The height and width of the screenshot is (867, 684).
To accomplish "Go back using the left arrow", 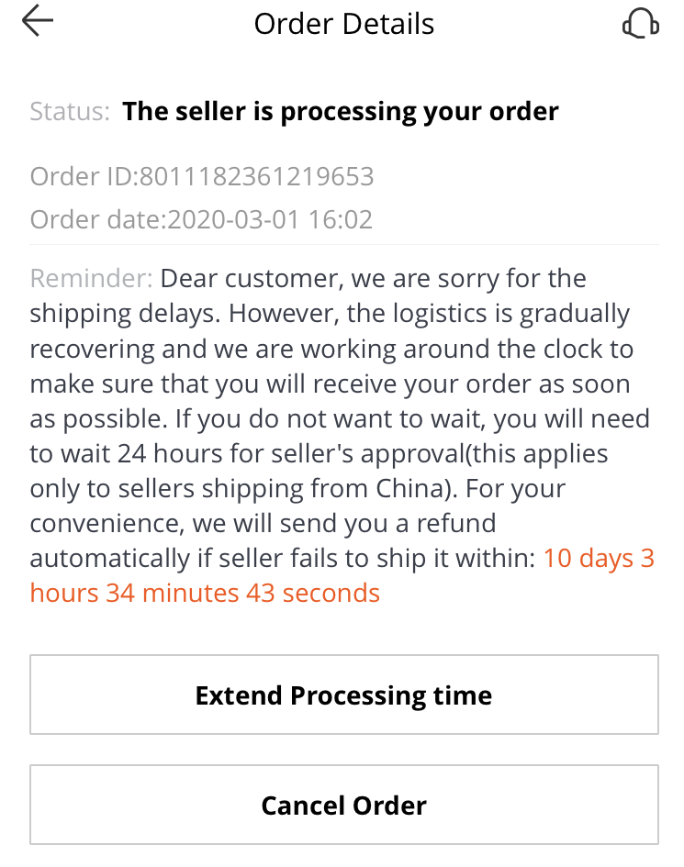I will [x=38, y=22].
